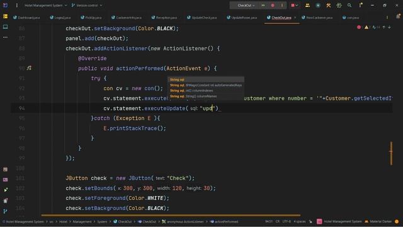Open the Terminal tool window icon

6,180
